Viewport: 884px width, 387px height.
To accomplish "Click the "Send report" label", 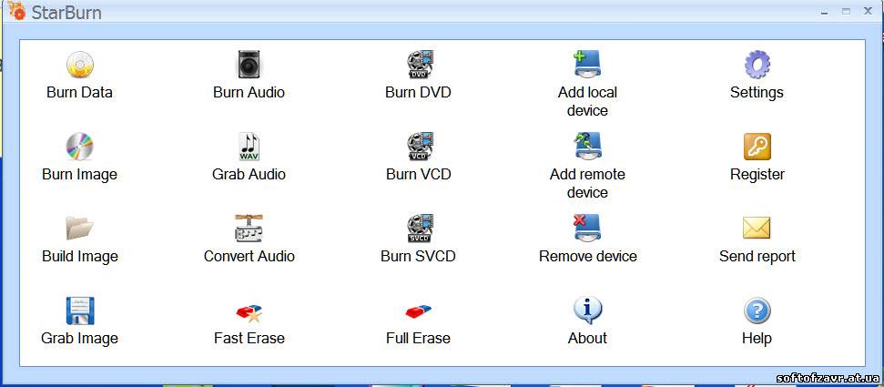I will coord(757,257).
